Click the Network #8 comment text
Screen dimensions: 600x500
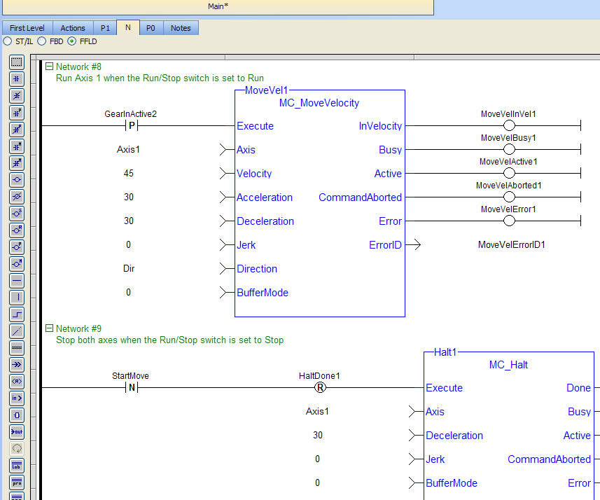[x=160, y=78]
